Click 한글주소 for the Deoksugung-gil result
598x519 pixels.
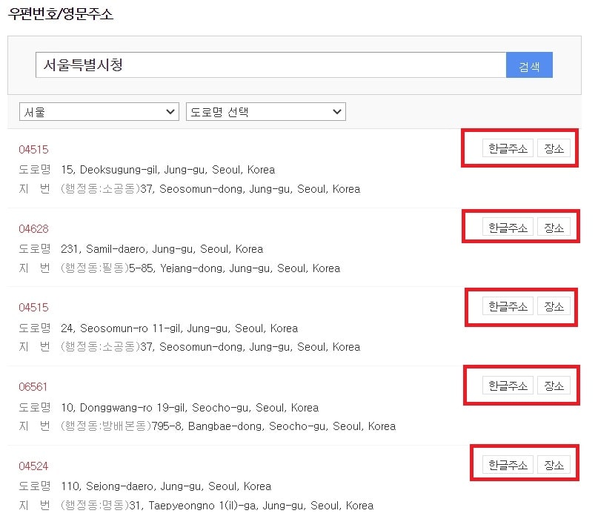click(x=508, y=148)
